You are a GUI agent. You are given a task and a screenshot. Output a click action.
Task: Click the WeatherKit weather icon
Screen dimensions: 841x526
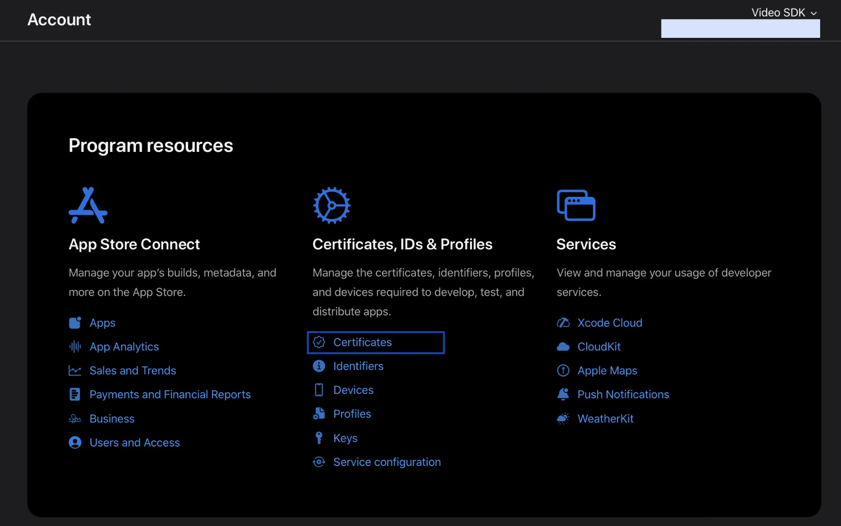(563, 419)
